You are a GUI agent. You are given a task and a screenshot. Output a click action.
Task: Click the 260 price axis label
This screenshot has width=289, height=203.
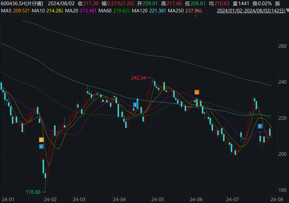pyautogui.click(x=283, y=46)
